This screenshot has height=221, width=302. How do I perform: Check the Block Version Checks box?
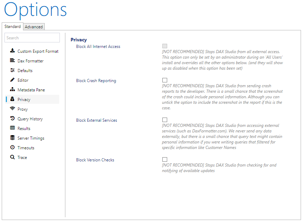[165, 159]
